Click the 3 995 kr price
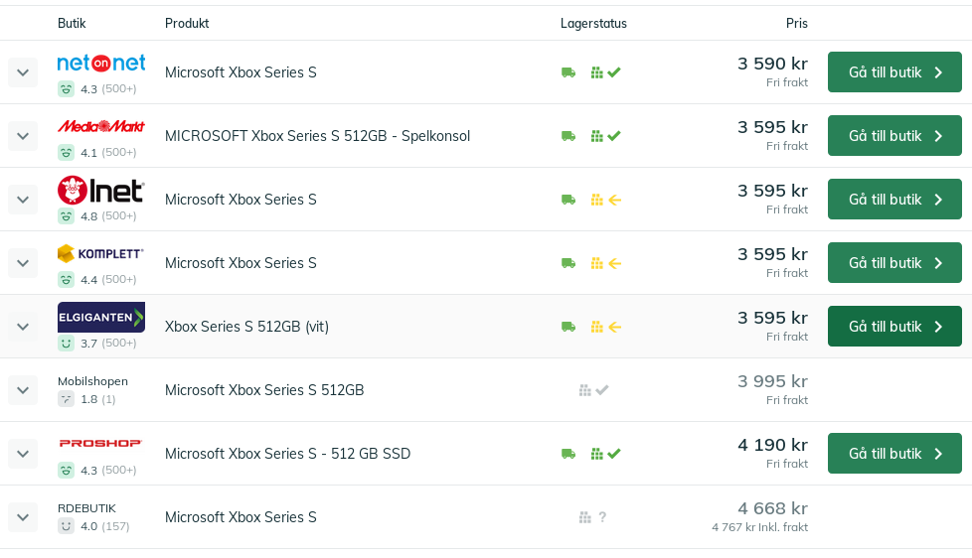The image size is (972, 558). 772,381
